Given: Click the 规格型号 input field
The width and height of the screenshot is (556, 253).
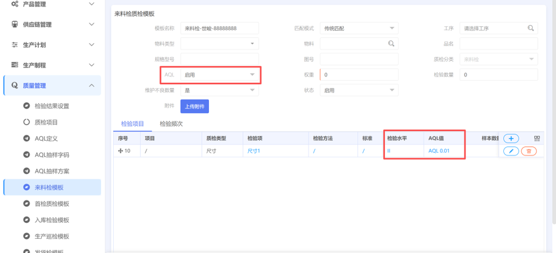Looking at the screenshot, I should (x=219, y=59).
